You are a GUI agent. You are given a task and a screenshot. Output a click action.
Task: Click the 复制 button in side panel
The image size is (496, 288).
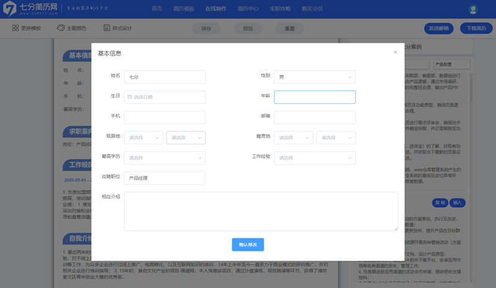440,203
